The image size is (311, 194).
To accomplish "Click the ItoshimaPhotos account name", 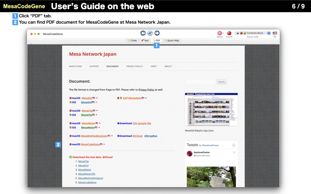I will tap(202, 153).
